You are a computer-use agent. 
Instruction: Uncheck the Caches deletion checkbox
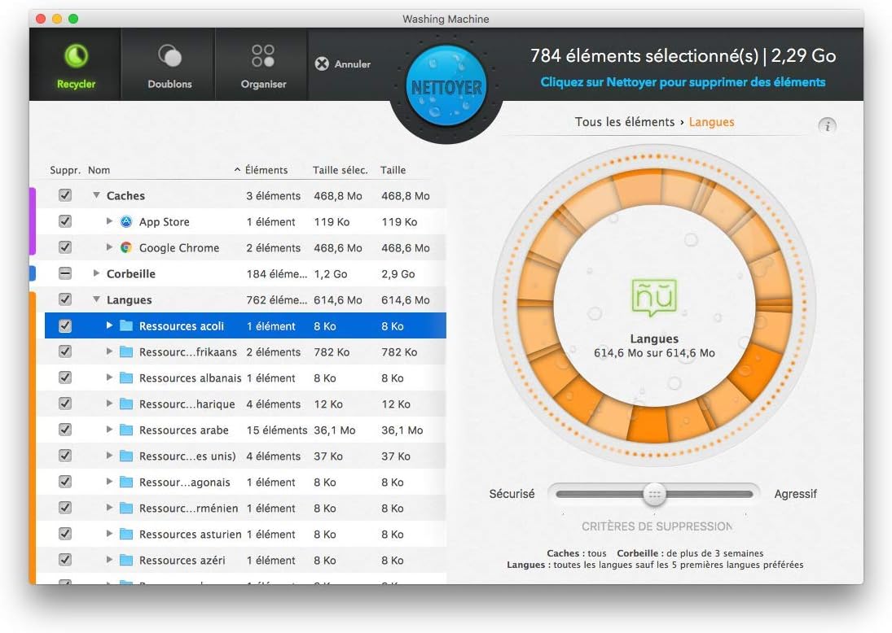[64, 195]
